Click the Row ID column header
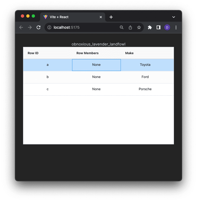This screenshot has height=201, width=197. coord(48,53)
